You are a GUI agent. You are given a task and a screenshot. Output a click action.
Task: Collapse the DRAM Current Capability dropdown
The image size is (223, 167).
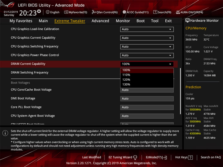pos(147,64)
